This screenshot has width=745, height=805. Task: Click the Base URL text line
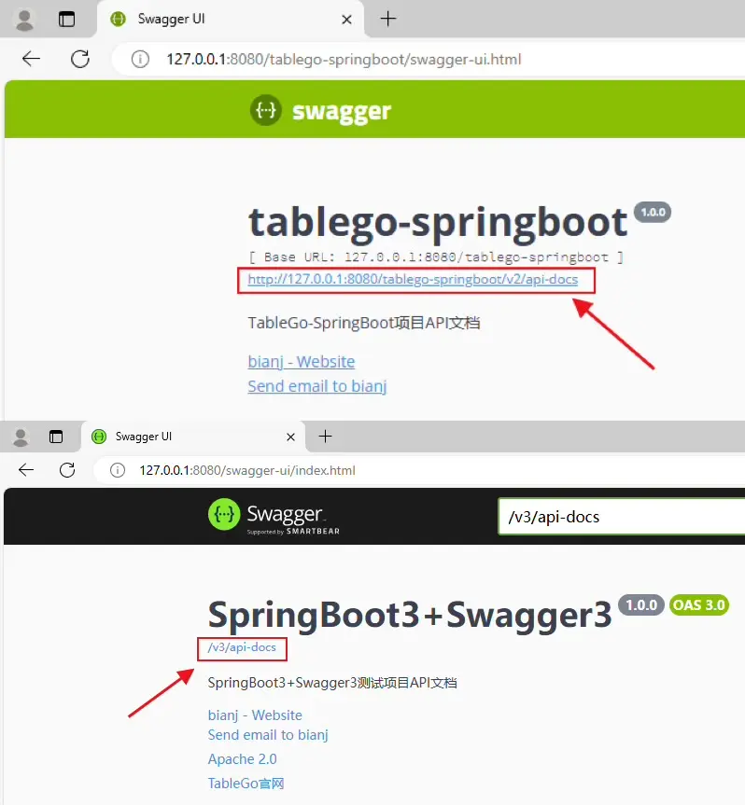coord(436,257)
